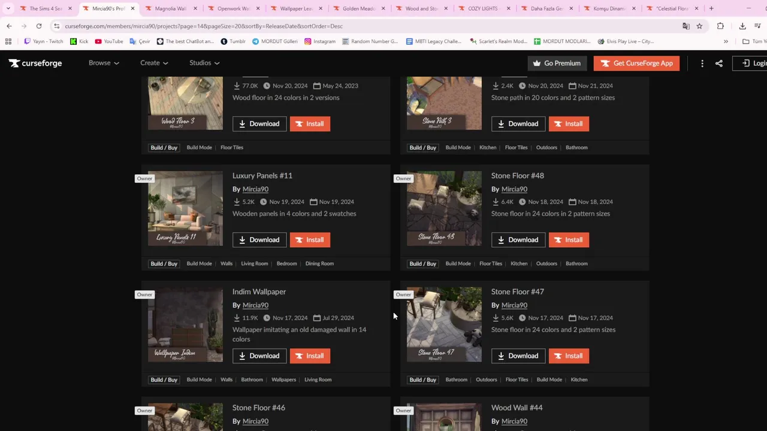This screenshot has height=431, width=767.
Task: Open browser downloads icon
Action: (742, 26)
